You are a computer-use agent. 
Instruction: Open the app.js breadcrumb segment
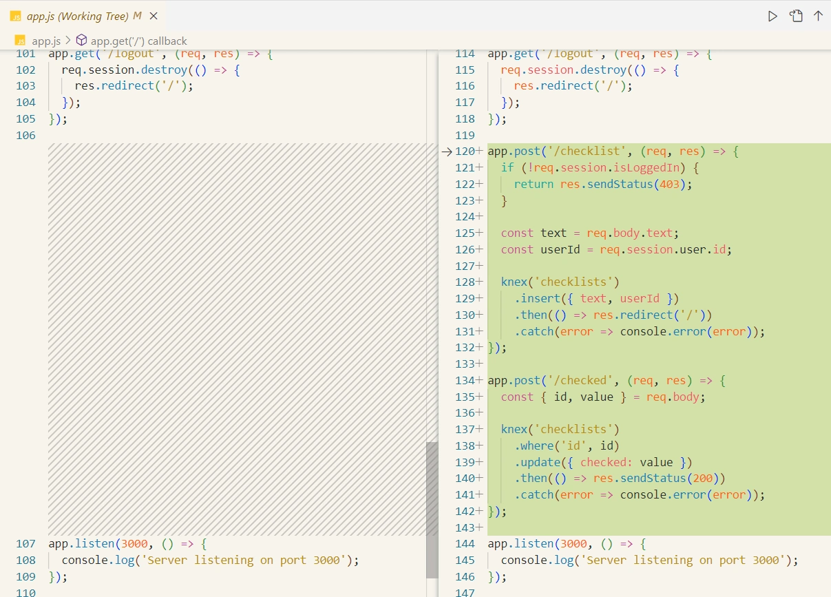[46, 41]
